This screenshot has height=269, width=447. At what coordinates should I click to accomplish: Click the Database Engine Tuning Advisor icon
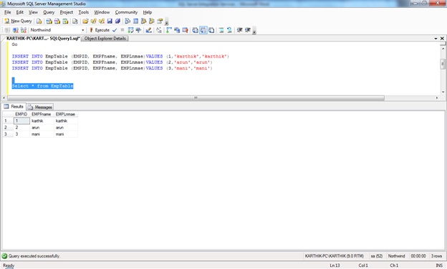(x=138, y=30)
